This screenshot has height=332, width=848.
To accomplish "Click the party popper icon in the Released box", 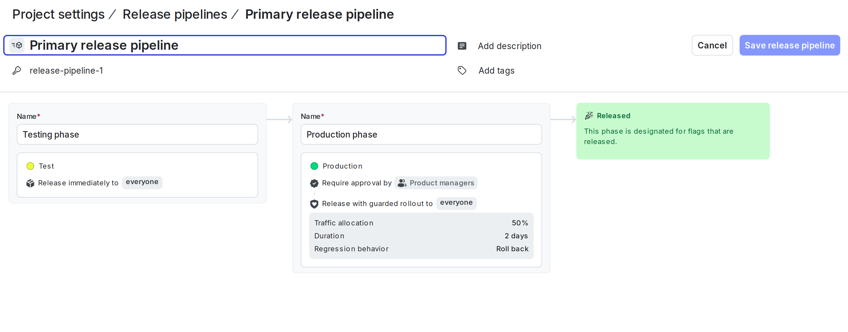I will tap(589, 115).
